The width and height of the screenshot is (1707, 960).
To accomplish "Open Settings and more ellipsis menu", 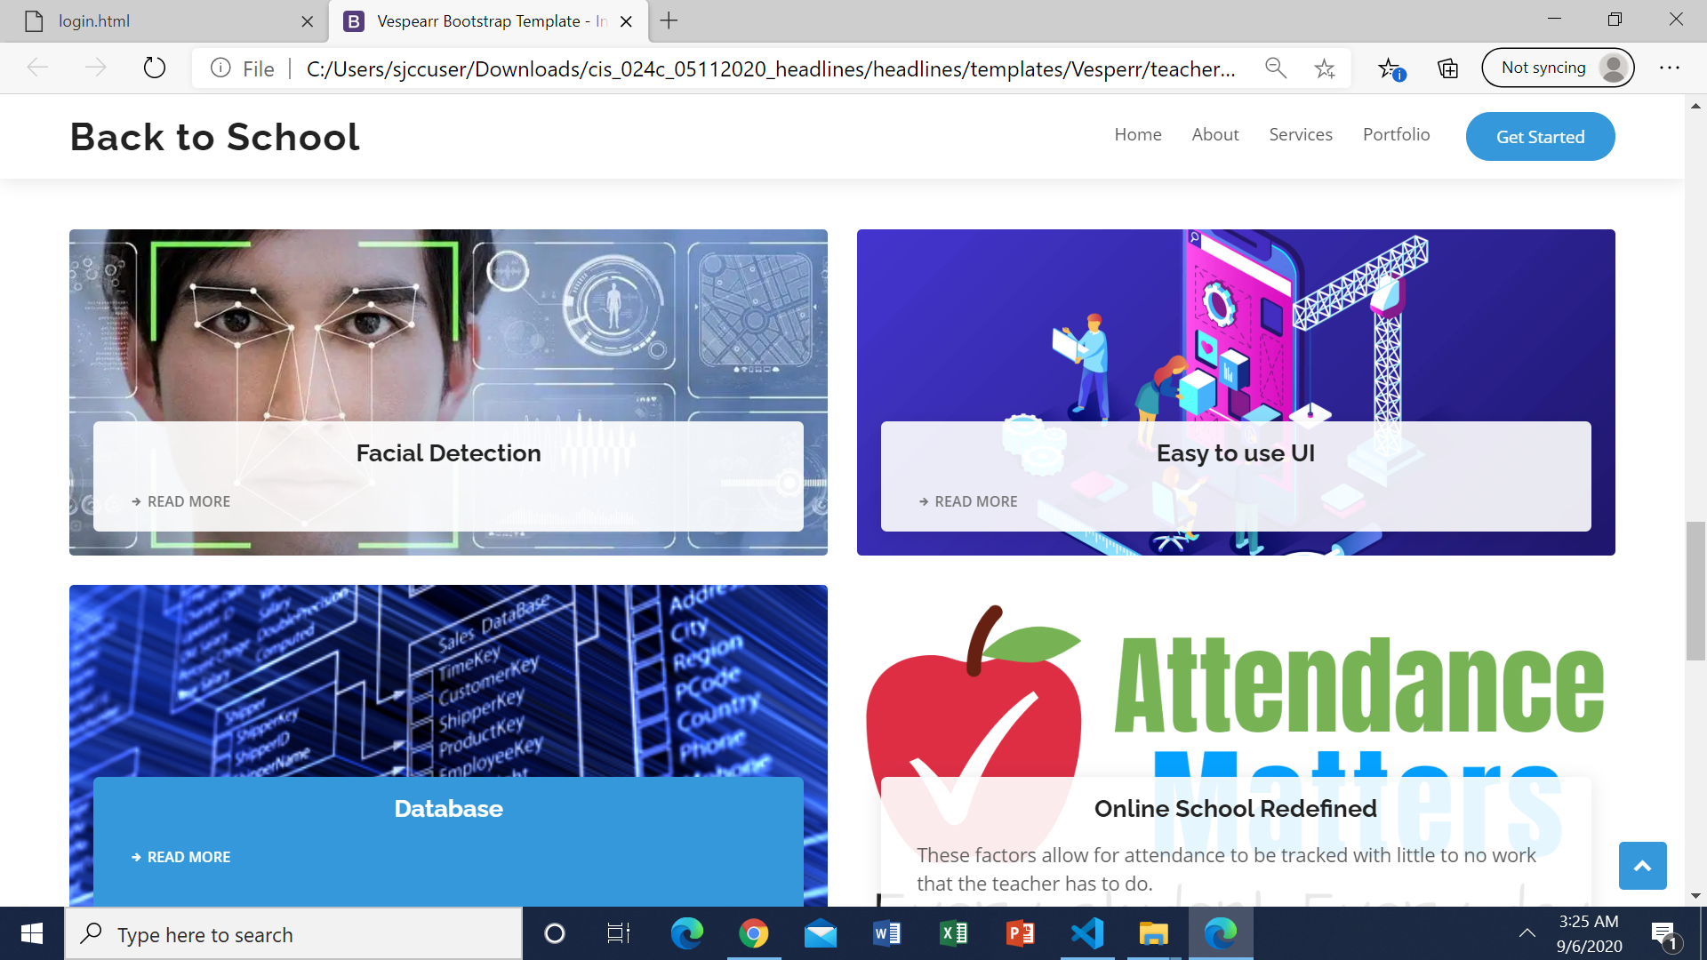I will [1669, 68].
